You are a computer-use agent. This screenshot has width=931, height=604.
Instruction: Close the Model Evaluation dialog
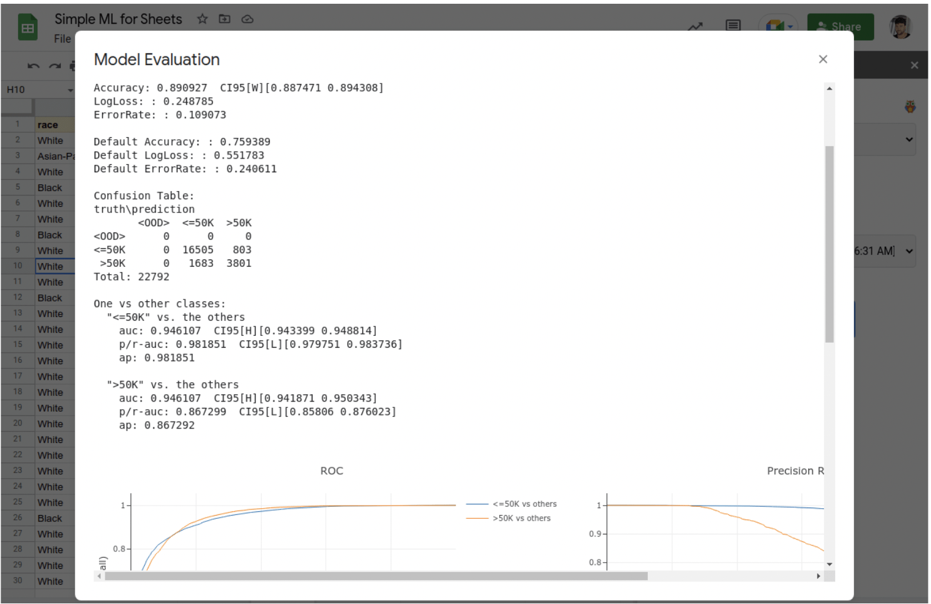tap(823, 59)
